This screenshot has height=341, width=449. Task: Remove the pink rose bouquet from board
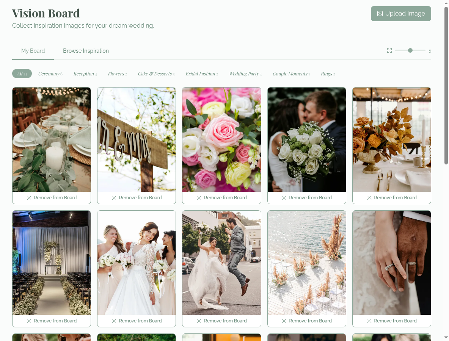pyautogui.click(x=221, y=198)
